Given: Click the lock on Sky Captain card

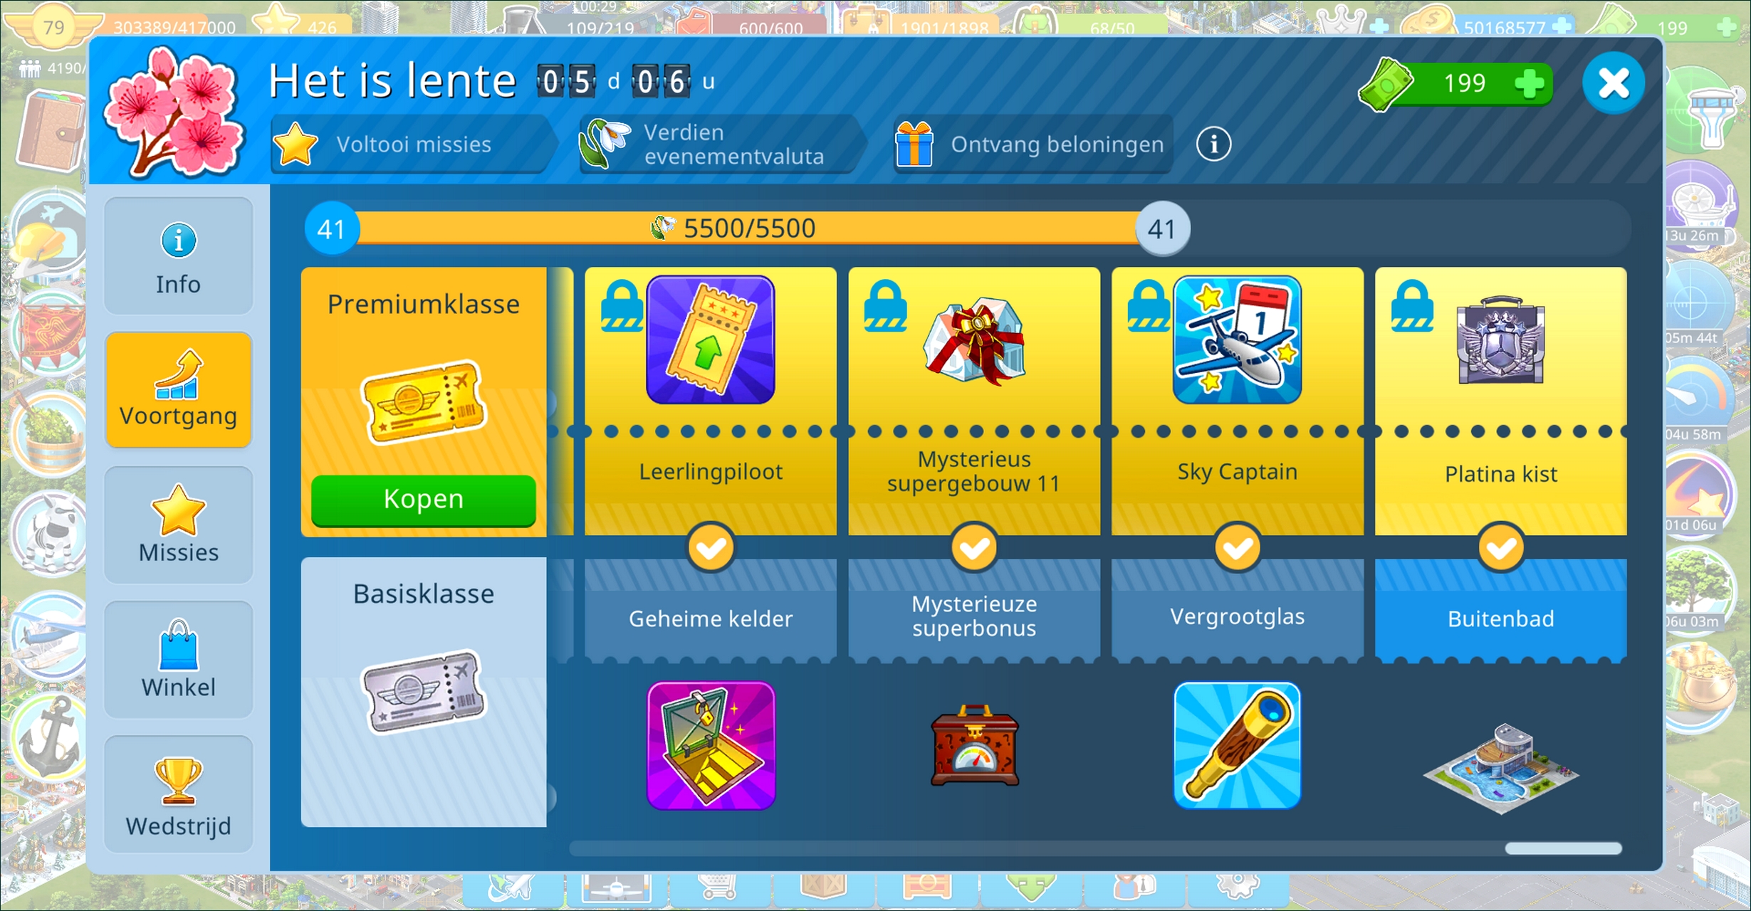Looking at the screenshot, I should (x=1149, y=306).
